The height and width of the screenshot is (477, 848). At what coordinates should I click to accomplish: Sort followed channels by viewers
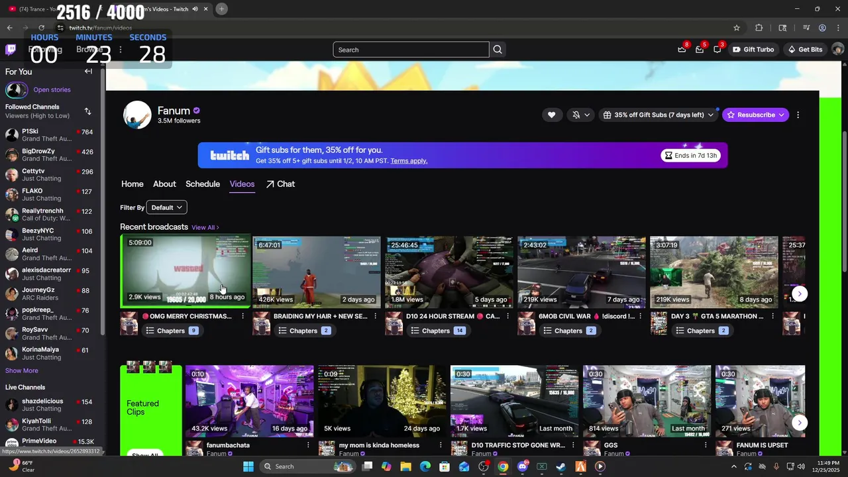[x=87, y=111]
